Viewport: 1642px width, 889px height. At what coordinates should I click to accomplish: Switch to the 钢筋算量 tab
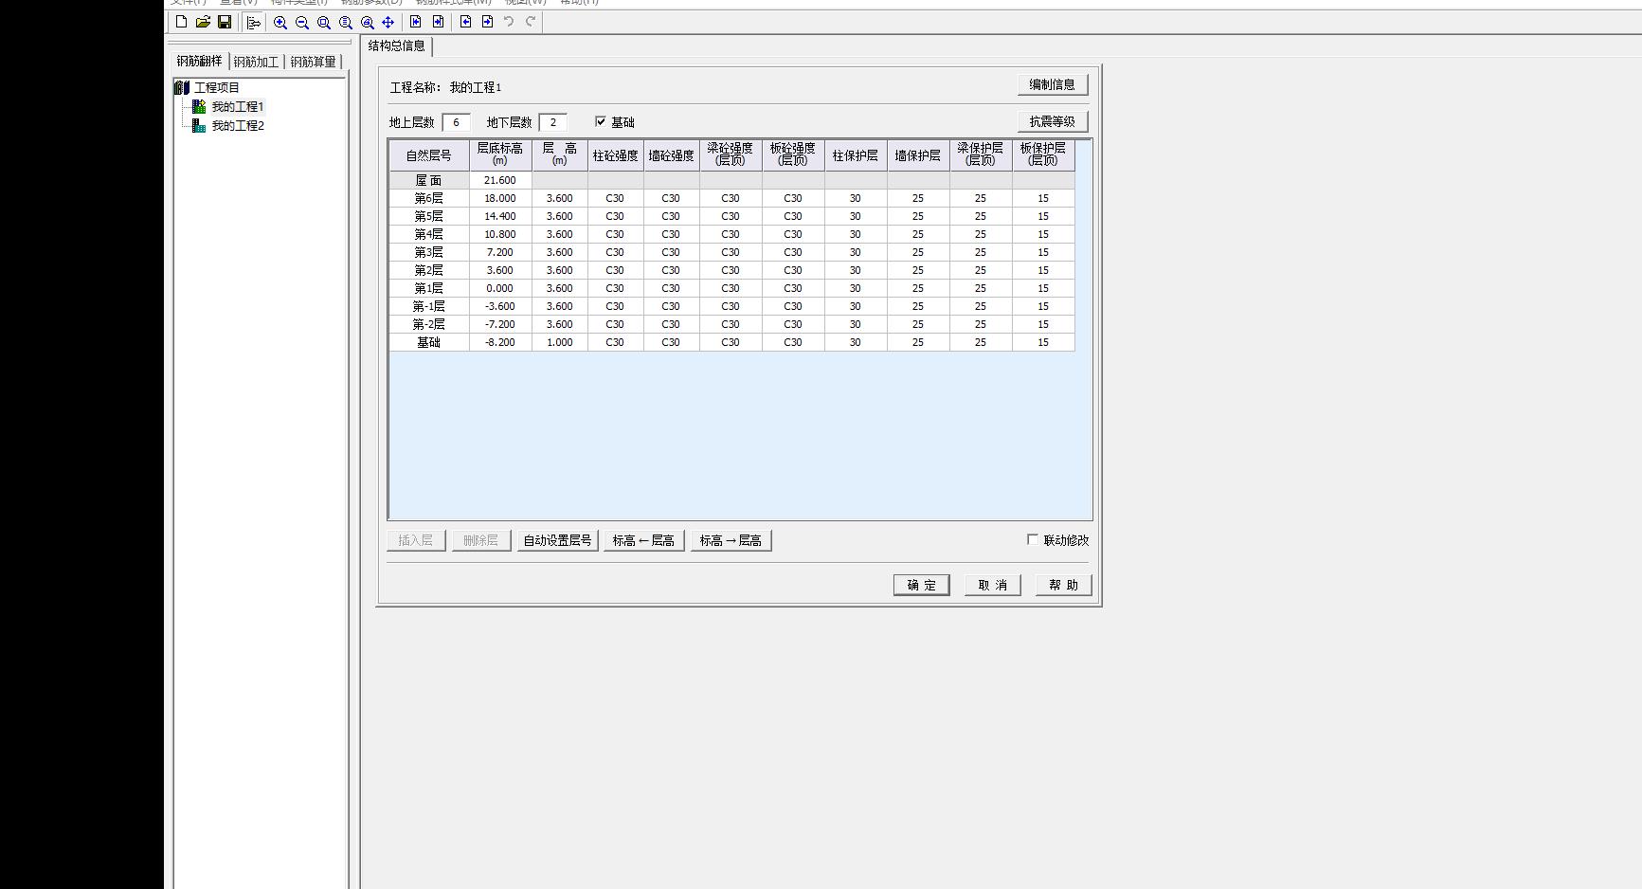[313, 62]
